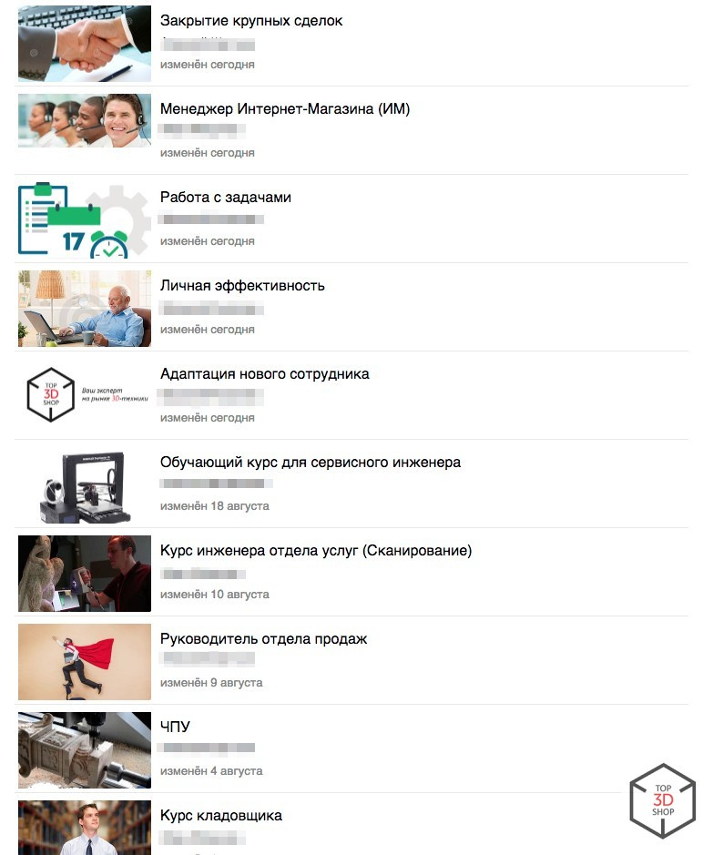Viewport: 713px width, 855px height.
Task: Open Адаптация нового сотрудника course
Action: click(264, 374)
